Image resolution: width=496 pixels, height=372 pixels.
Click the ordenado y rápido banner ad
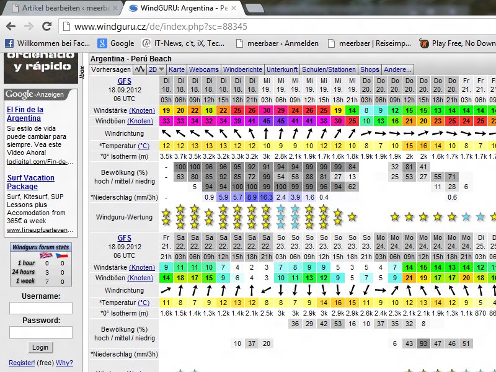point(41,68)
